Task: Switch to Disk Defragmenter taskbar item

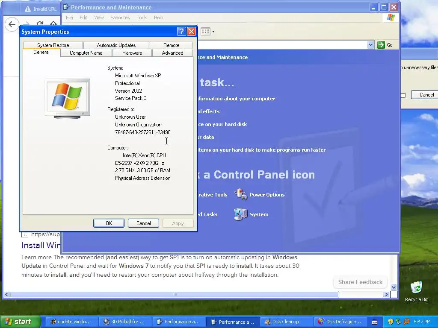Action: pos(340,322)
